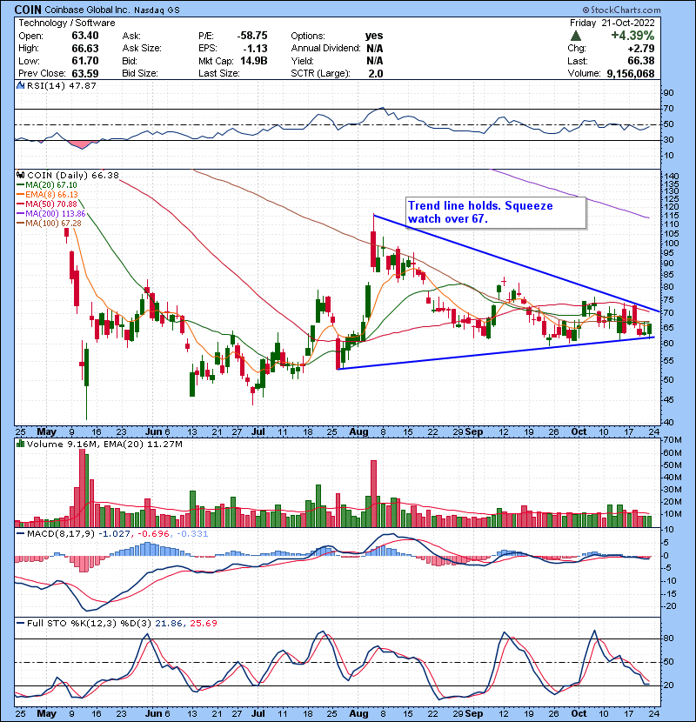
Task: Click the MA(200) 113.86 legend entry
Action: pyautogui.click(x=51, y=214)
